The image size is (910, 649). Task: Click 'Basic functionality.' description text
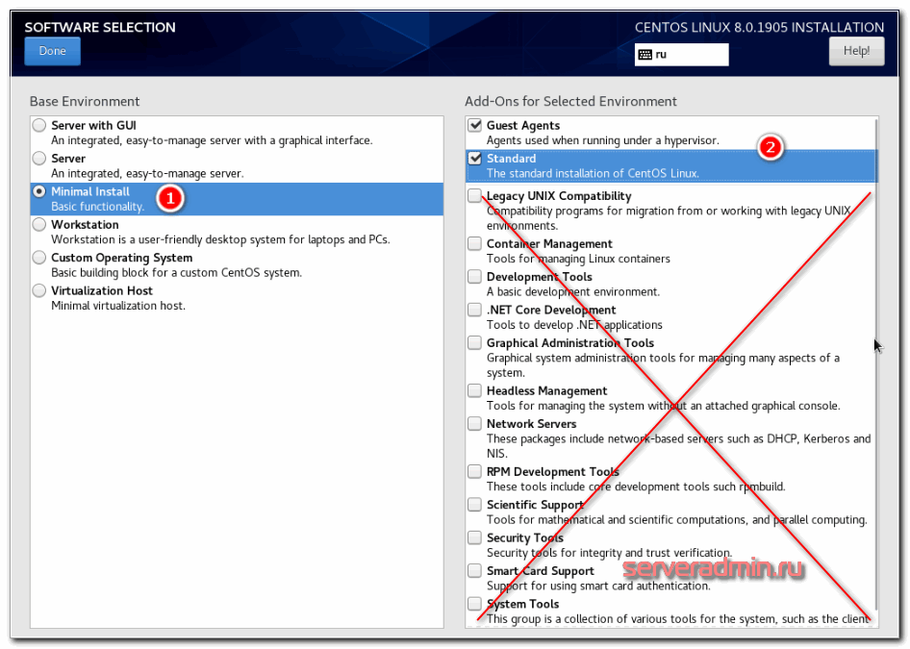pyautogui.click(x=97, y=207)
